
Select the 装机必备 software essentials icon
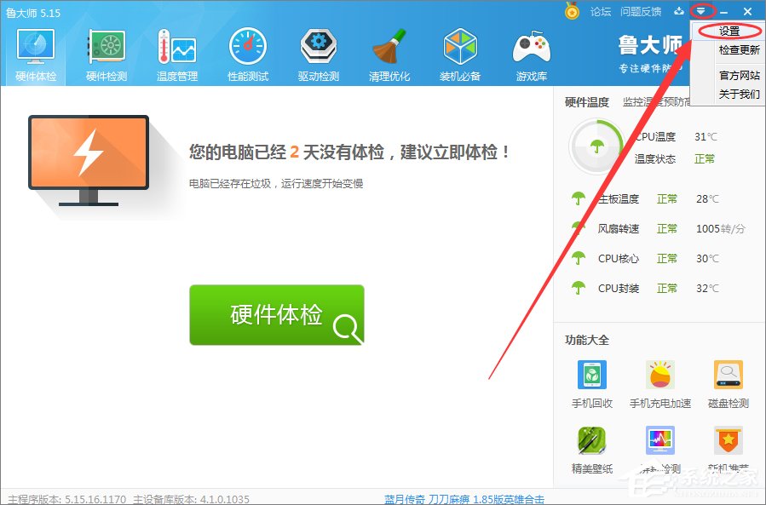point(460,51)
